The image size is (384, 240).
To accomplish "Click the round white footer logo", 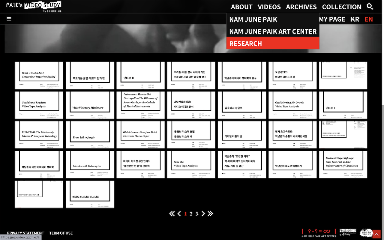I will (366, 233).
